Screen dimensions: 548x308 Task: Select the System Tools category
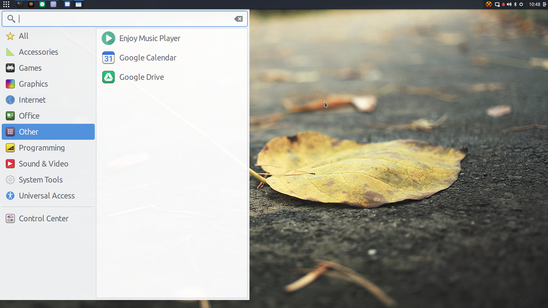48,180
